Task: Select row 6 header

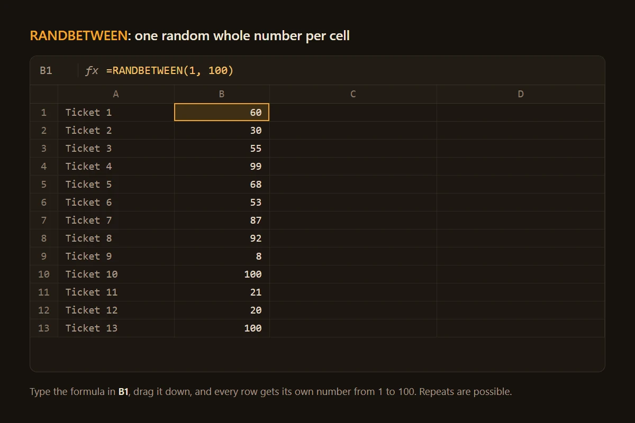Action: click(44, 202)
